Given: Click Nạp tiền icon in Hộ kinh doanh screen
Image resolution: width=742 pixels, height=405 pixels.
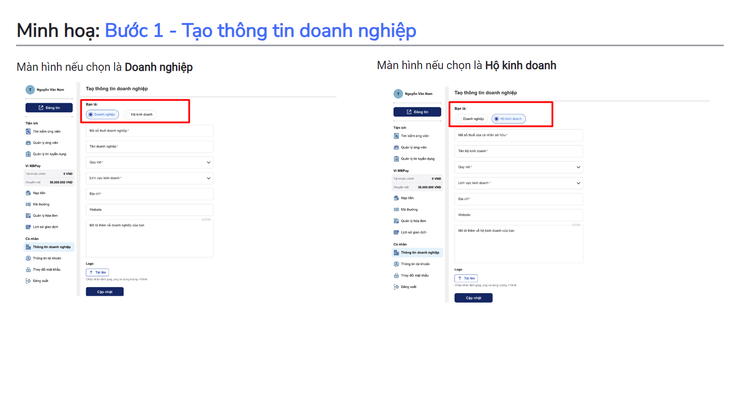Looking at the screenshot, I should [396, 198].
